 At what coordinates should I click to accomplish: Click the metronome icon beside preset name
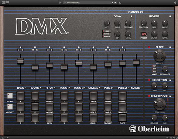tap(60, 3)
